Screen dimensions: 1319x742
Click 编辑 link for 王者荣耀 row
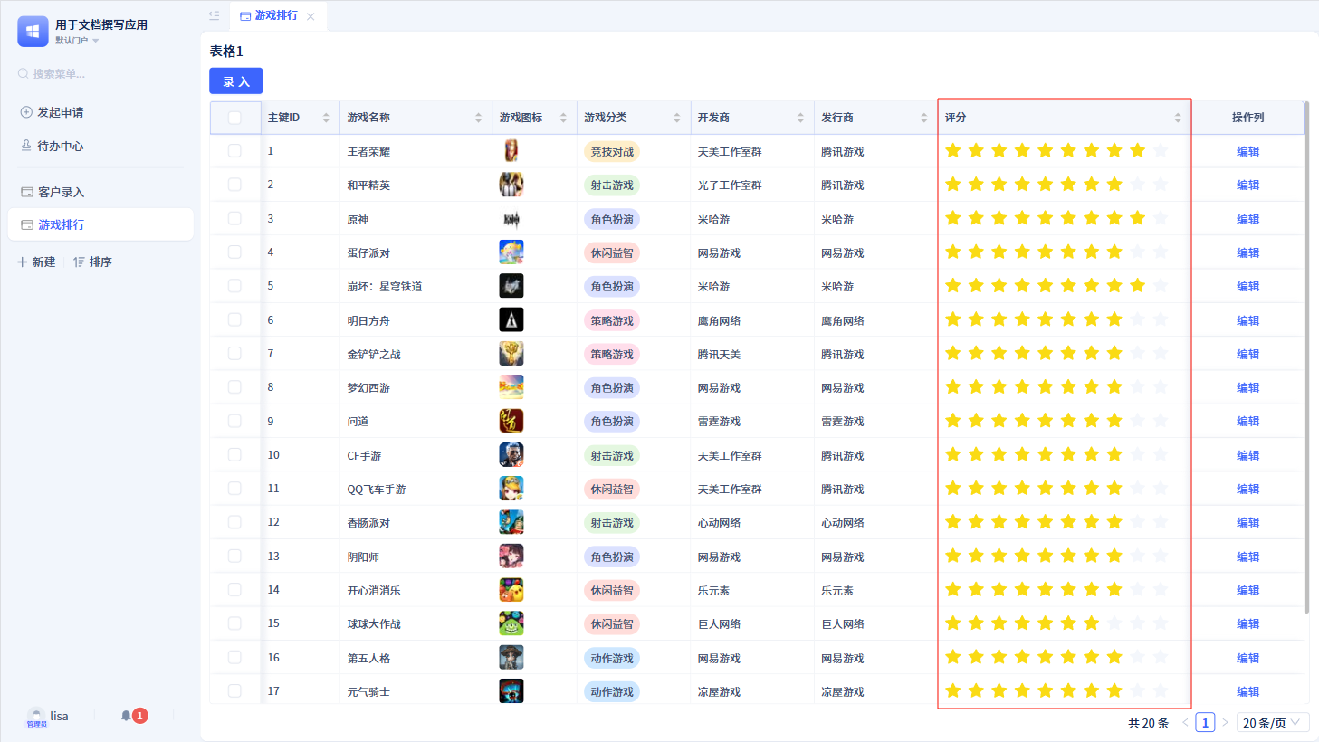(x=1247, y=151)
